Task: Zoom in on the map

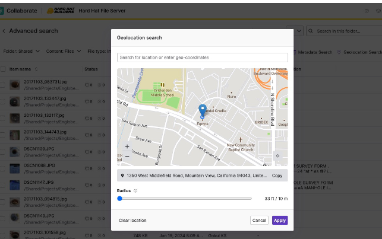Action: [127, 146]
